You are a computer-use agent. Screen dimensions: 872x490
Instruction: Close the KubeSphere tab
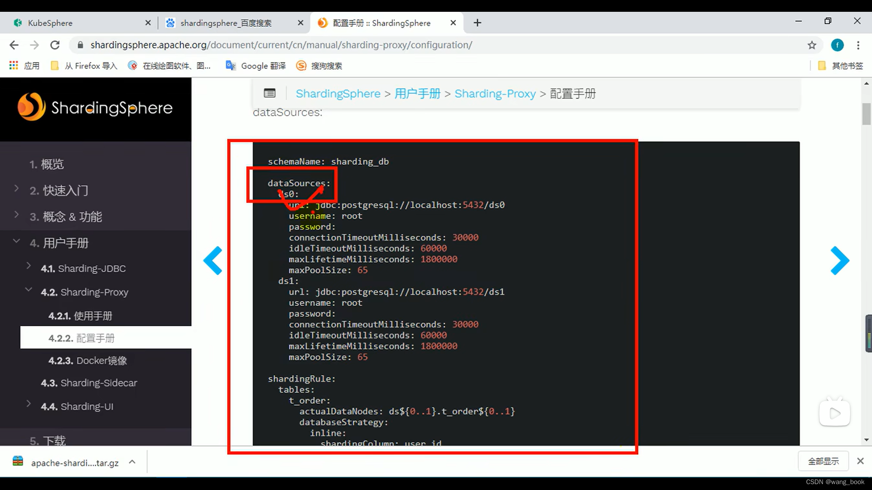148,23
